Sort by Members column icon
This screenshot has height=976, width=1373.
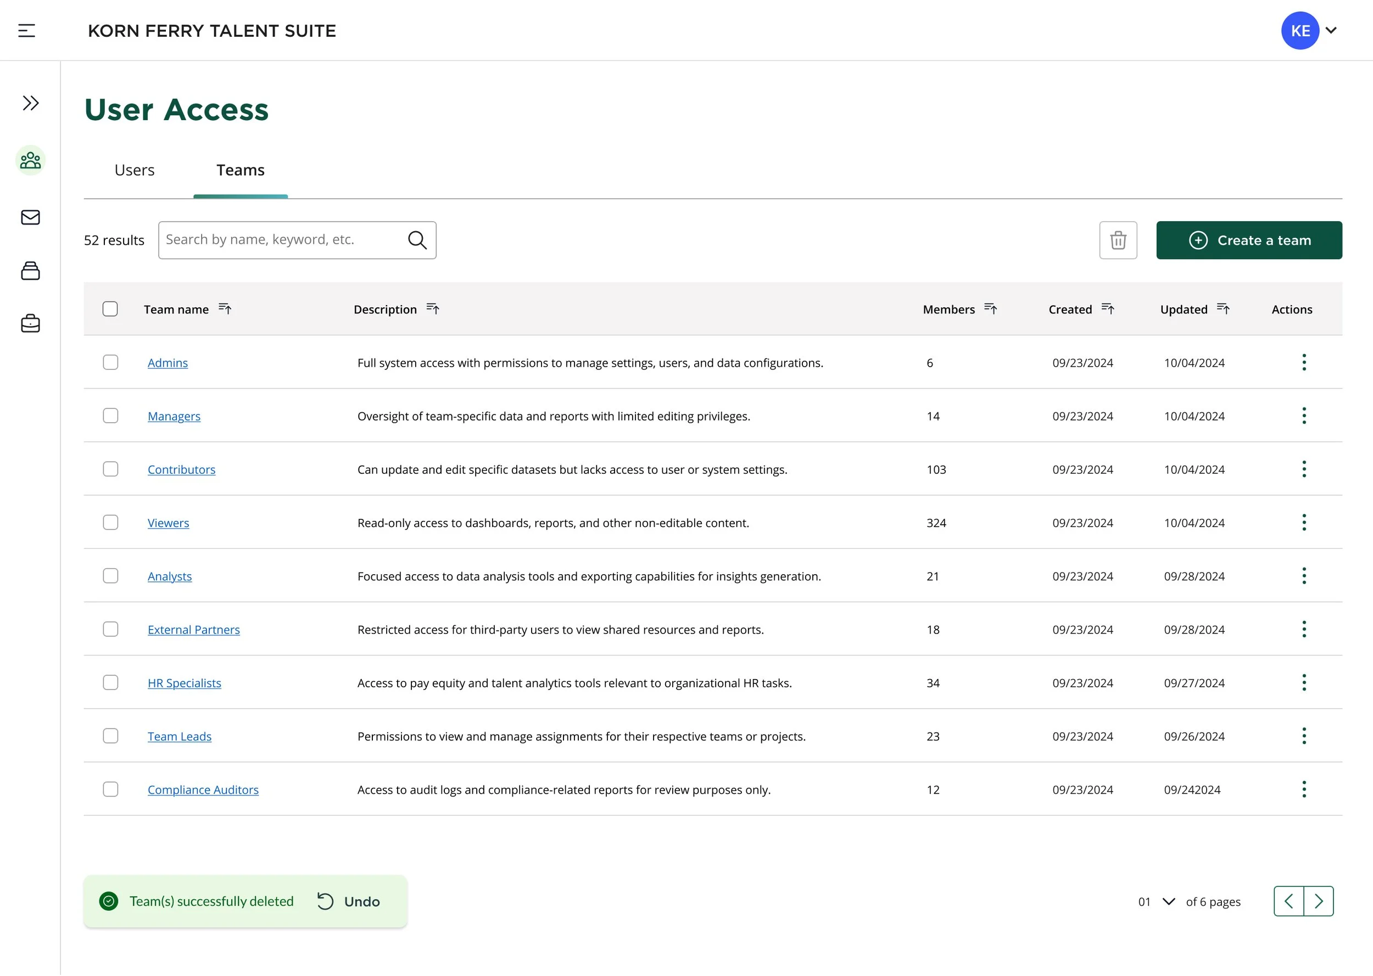(x=991, y=309)
